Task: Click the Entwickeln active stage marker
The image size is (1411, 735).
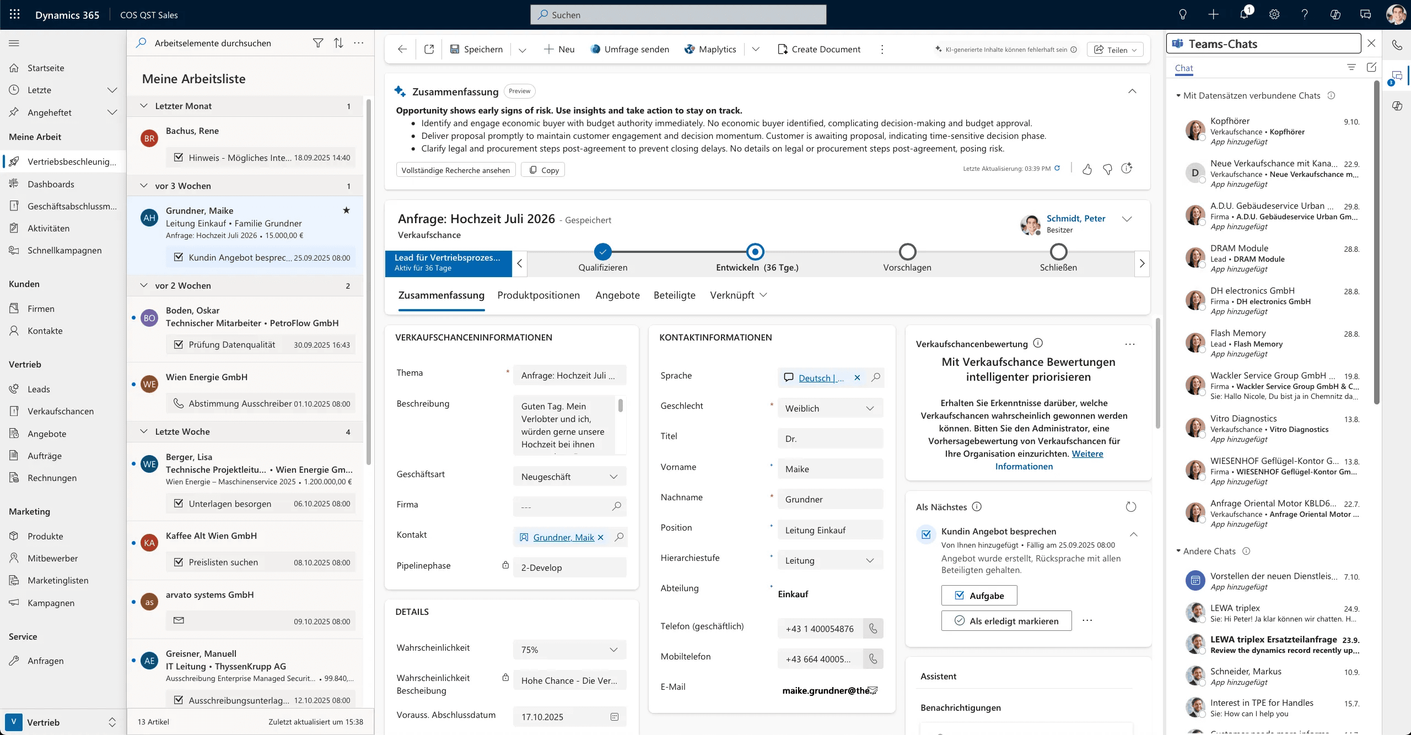Action: [755, 252]
